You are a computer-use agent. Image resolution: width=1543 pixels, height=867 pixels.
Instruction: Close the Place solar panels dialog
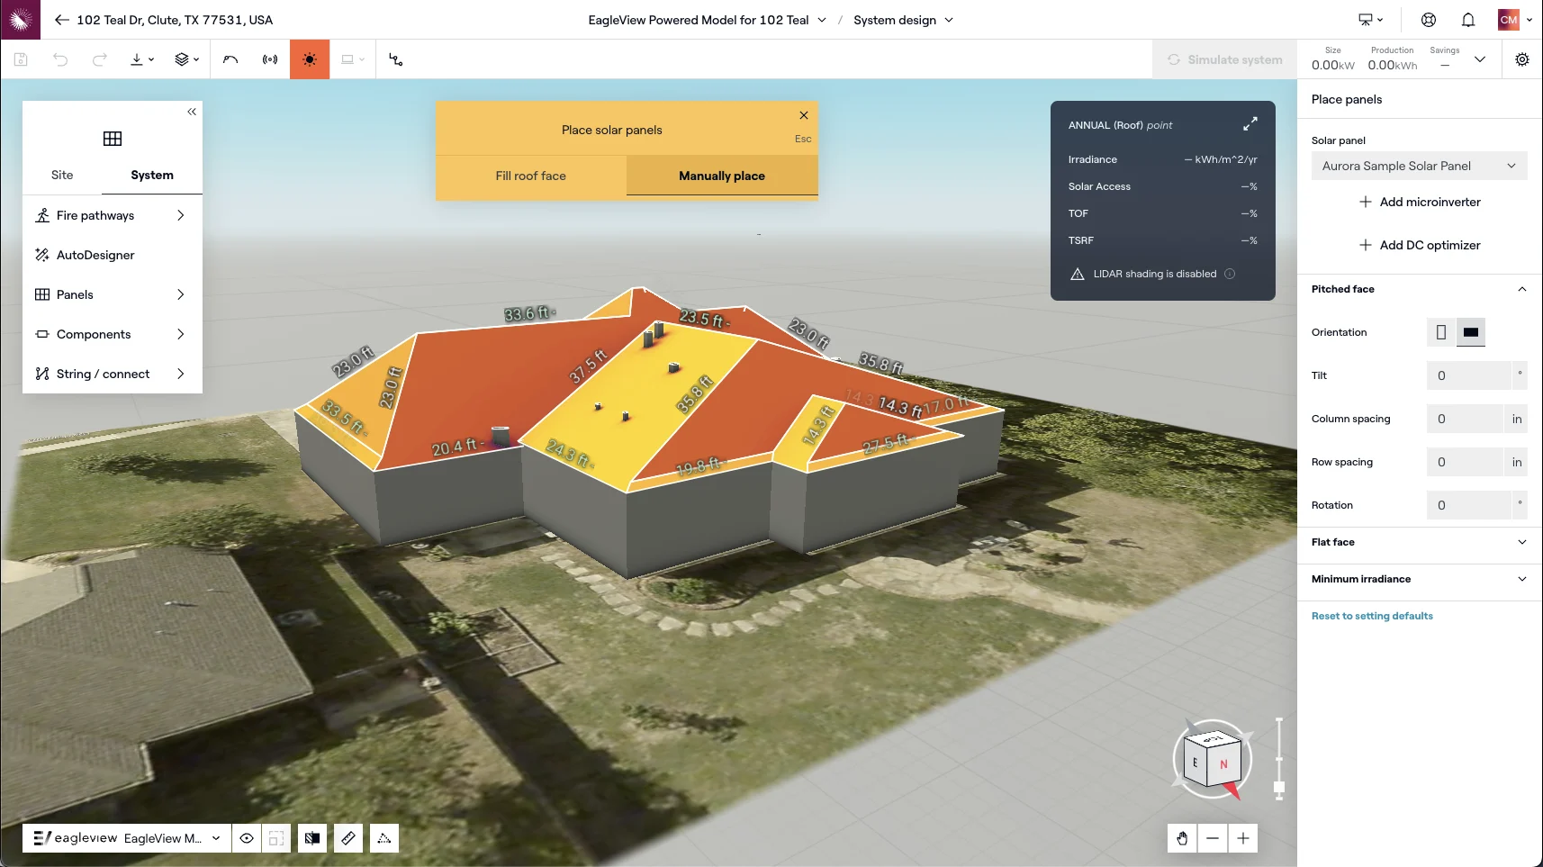pyautogui.click(x=804, y=115)
